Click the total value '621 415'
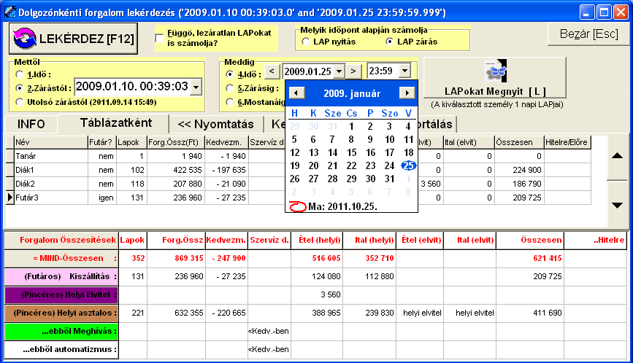Screen dimensions: 633x363 (547, 258)
